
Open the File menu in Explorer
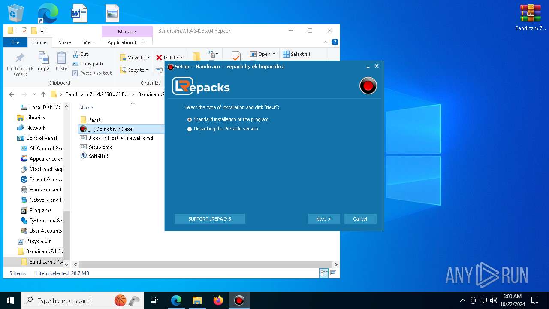tap(15, 42)
